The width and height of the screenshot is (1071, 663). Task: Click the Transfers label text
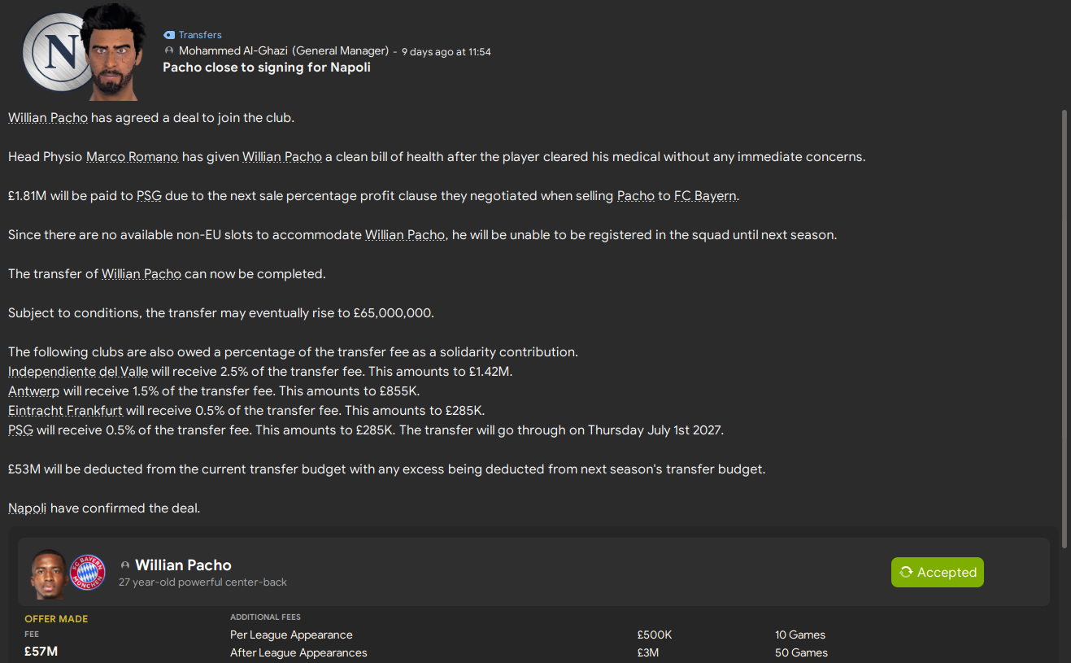point(200,35)
